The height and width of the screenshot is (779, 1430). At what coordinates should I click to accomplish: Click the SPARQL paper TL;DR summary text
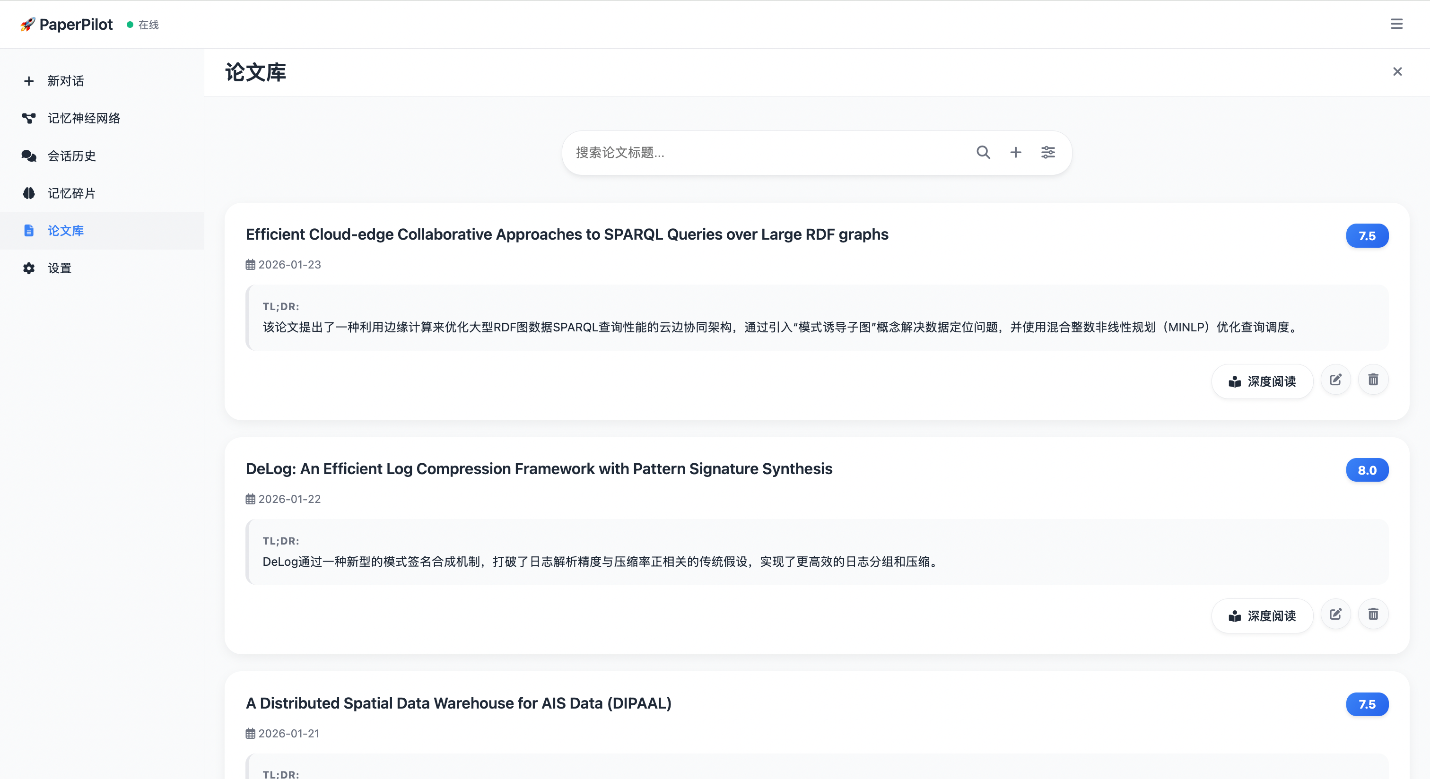click(782, 328)
